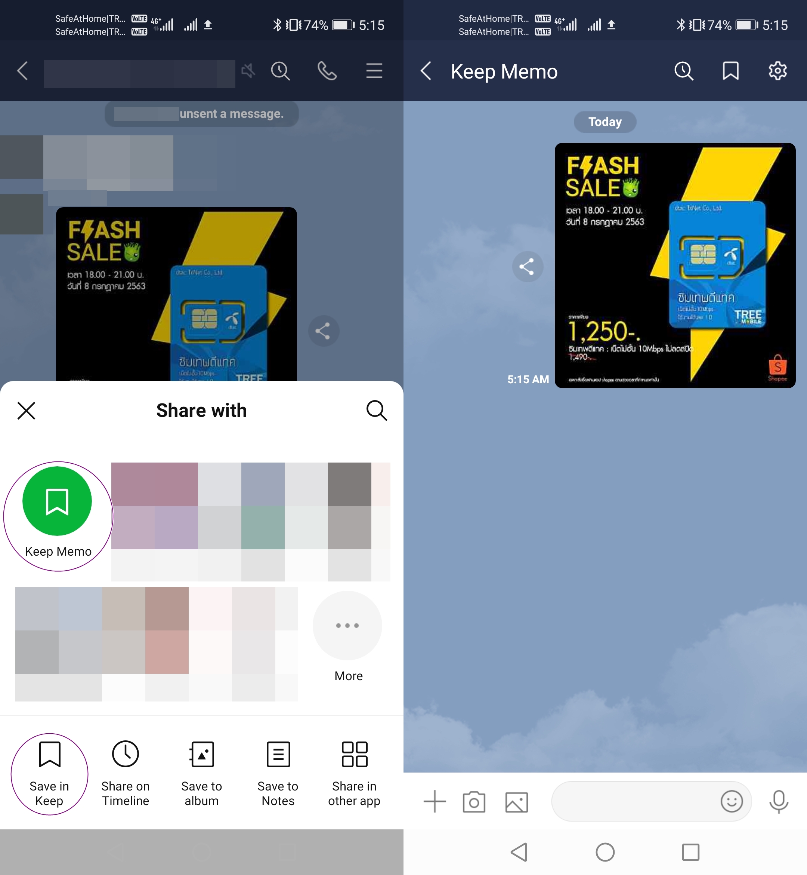Choose Save to album
Viewport: 807px width, 875px height.
[x=201, y=774]
